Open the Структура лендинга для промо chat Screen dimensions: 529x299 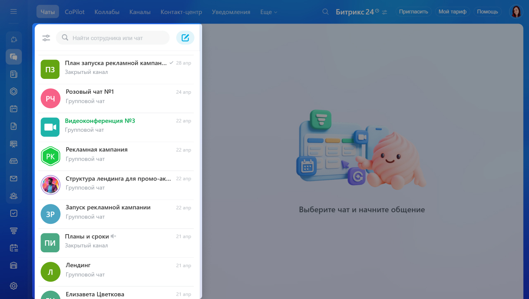(x=116, y=185)
